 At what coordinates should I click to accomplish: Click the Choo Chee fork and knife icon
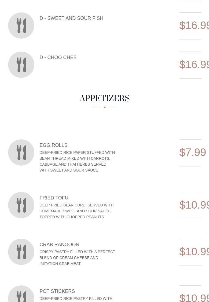pyautogui.click(x=21, y=65)
